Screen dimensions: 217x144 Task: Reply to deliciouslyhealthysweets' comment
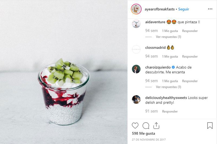170,111
